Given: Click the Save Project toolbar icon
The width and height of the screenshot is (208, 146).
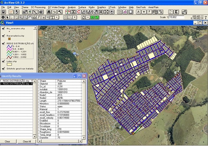Looking at the screenshot, I should (x=3, y=12).
